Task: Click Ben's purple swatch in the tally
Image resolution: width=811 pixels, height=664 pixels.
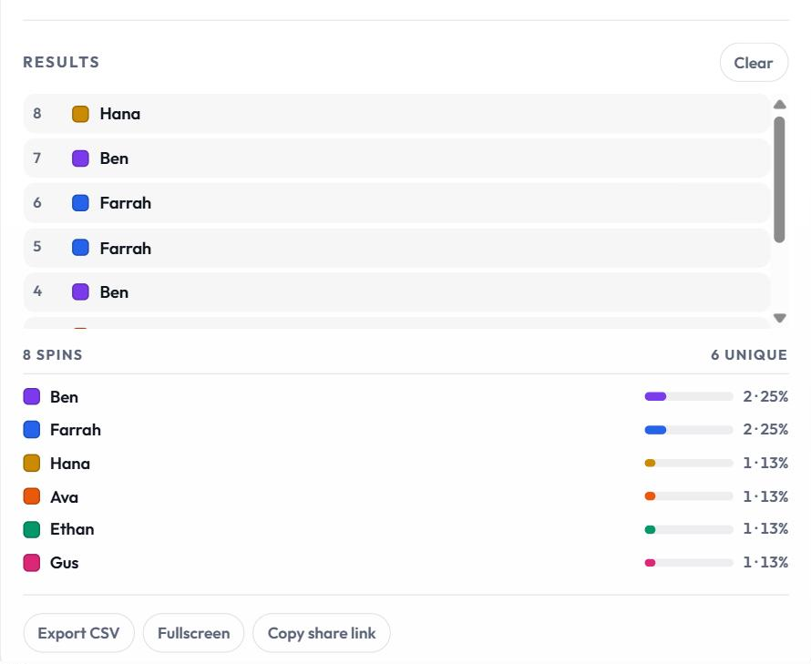Action: (x=32, y=396)
